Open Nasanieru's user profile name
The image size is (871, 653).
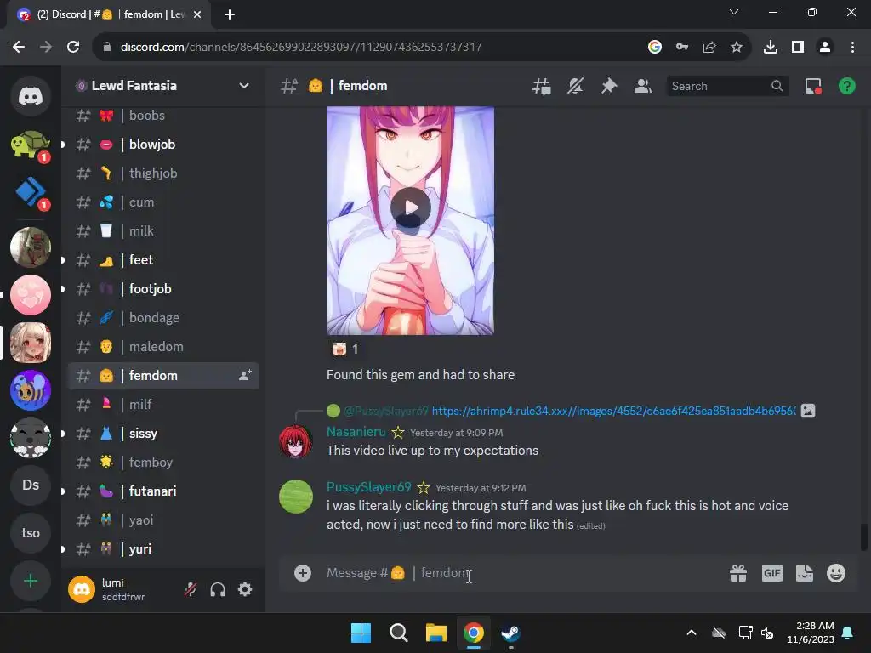[x=356, y=431]
